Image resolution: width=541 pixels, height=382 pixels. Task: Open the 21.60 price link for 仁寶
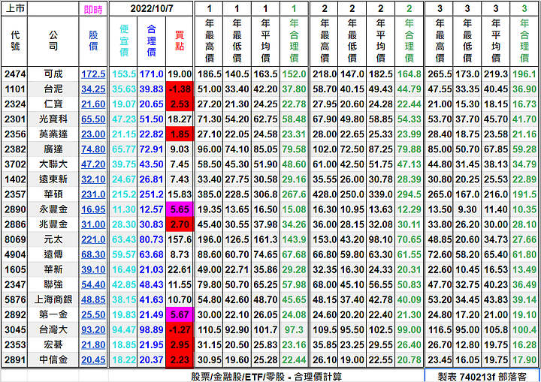point(93,104)
